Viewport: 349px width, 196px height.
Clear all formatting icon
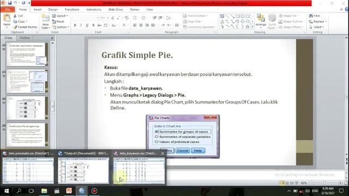click(x=127, y=18)
